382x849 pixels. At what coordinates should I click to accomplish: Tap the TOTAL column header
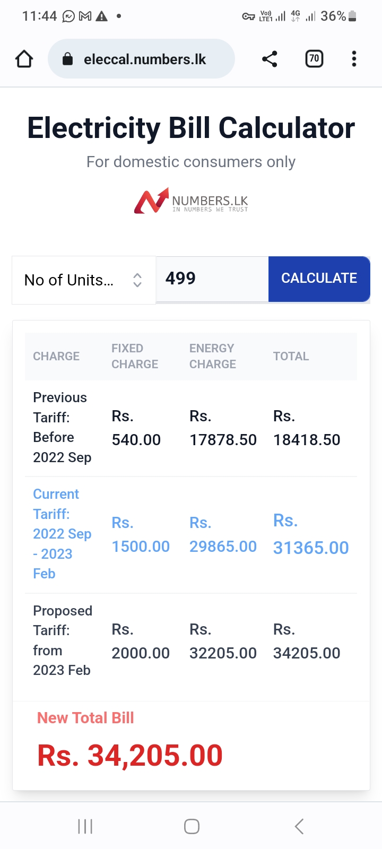(291, 356)
